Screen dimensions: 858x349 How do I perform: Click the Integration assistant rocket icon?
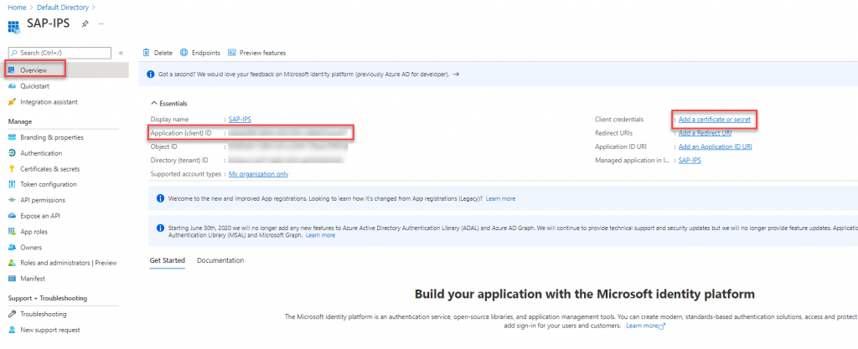click(12, 101)
